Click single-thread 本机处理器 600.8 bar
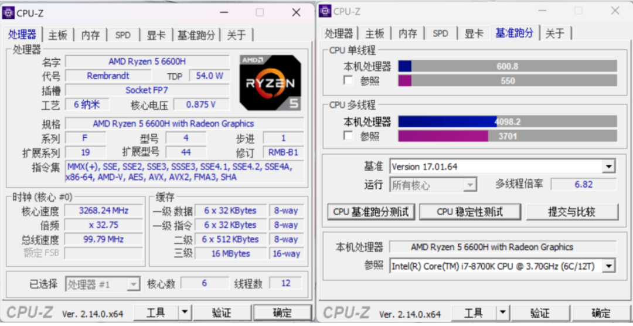This screenshot has height=326, width=633. 508,66
